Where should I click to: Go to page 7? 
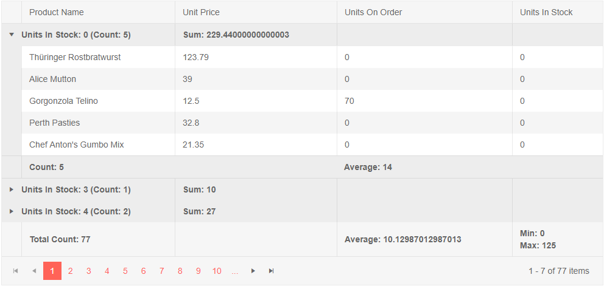click(162, 271)
